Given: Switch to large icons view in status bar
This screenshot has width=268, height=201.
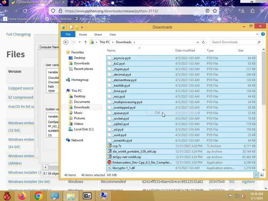Looking at the screenshot, I should (x=262, y=175).
